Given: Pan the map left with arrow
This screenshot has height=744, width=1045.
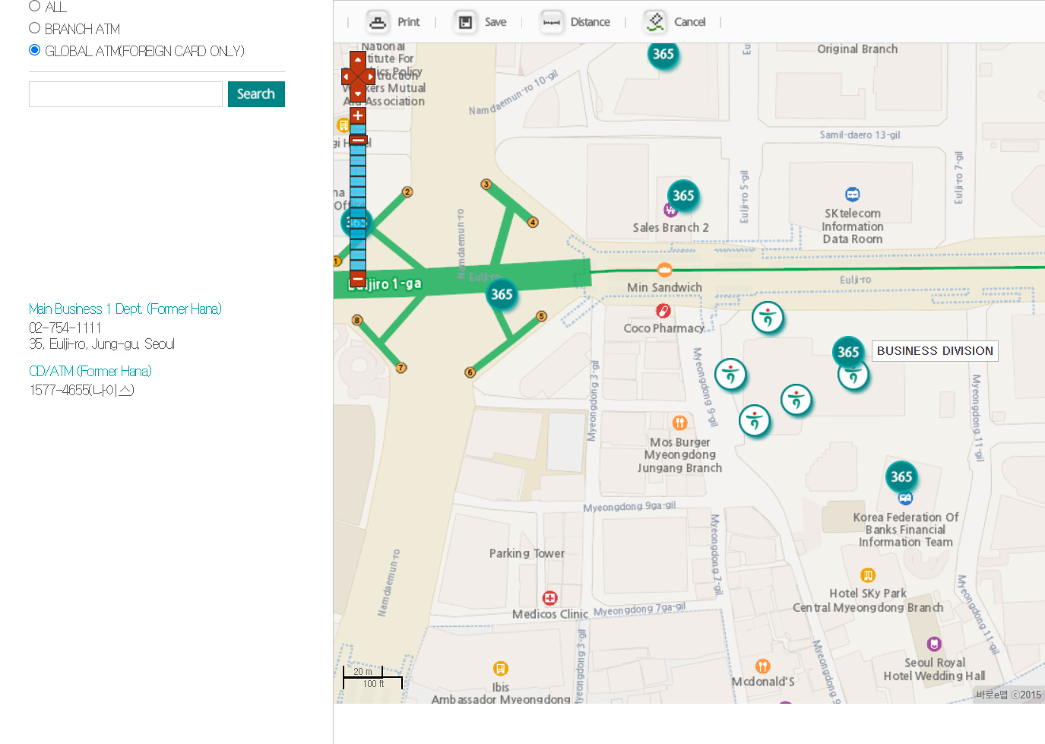Looking at the screenshot, I should pos(346,77).
